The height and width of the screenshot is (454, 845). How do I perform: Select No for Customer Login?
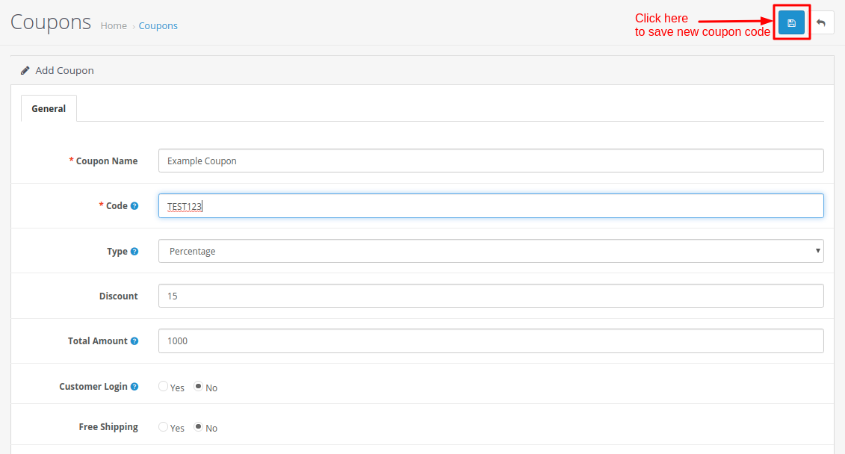[x=198, y=386]
